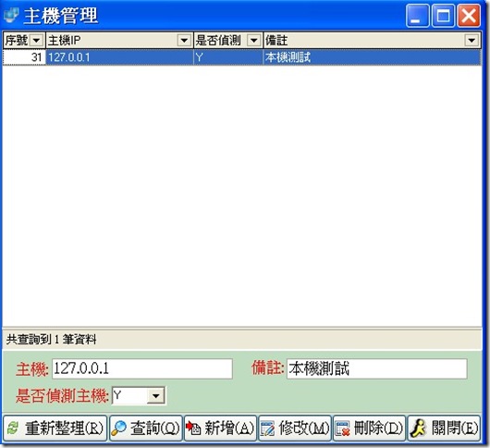Open the 備註 column filter dropdown

pos(472,41)
